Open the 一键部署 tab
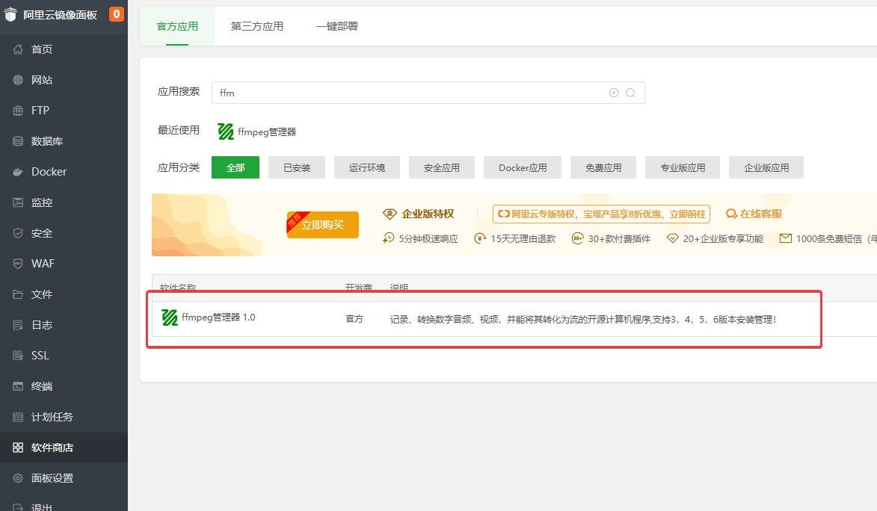 (x=336, y=26)
